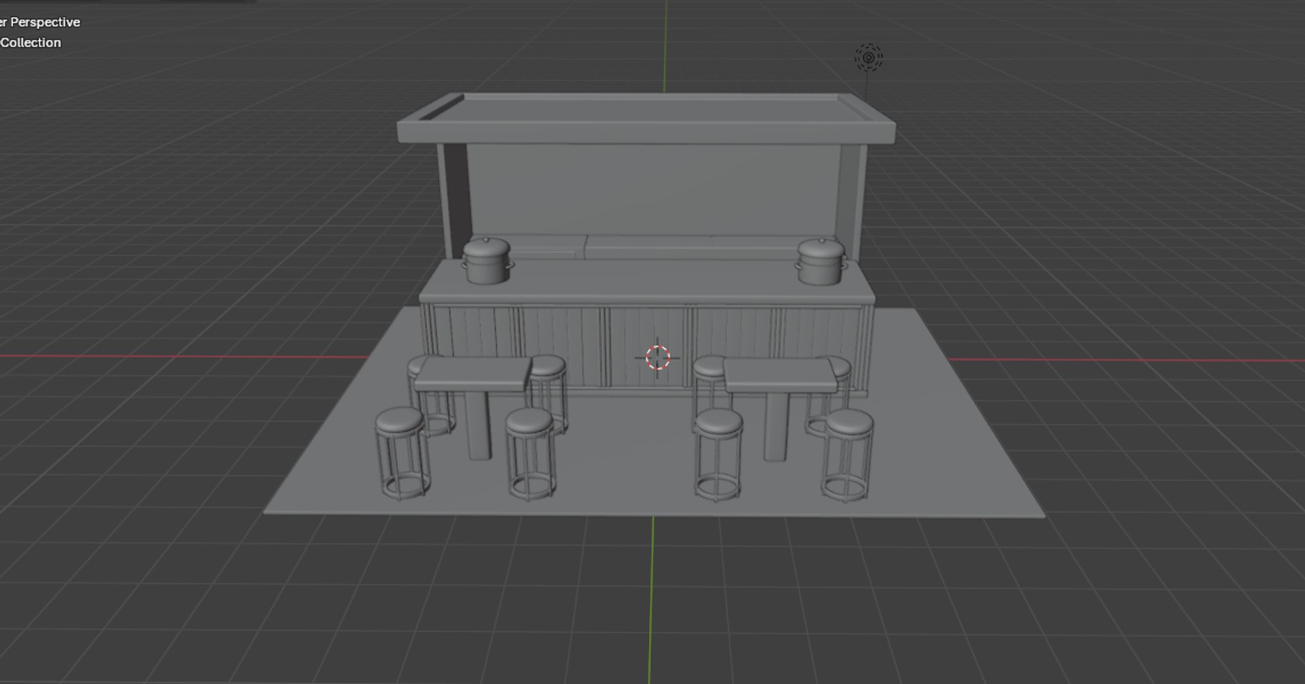Select the left cooking pot on the counter
Viewport: 1305px width, 684px height.
(x=487, y=260)
